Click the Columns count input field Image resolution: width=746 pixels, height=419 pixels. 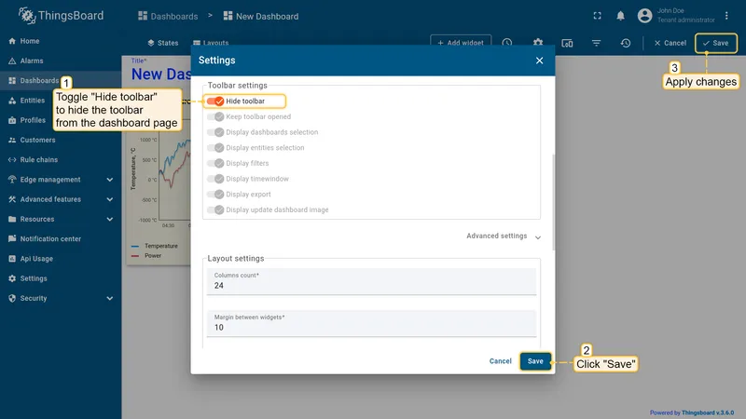coord(371,282)
